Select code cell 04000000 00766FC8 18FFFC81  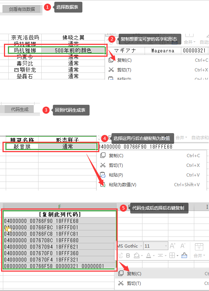coord(60,234)
